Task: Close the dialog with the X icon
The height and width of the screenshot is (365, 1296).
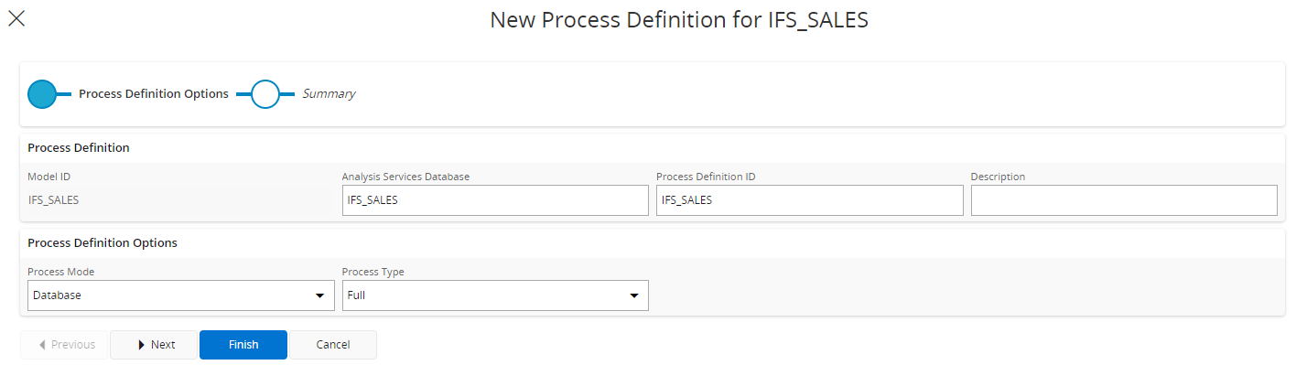Action: 16,18
